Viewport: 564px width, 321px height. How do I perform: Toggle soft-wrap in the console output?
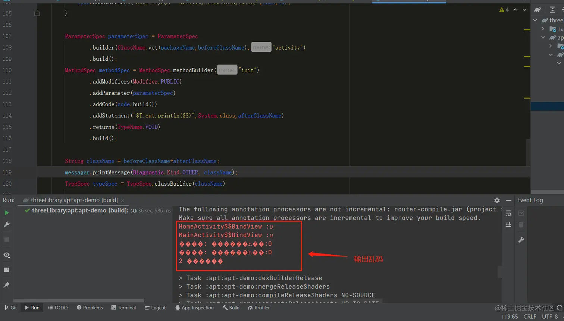point(508,213)
